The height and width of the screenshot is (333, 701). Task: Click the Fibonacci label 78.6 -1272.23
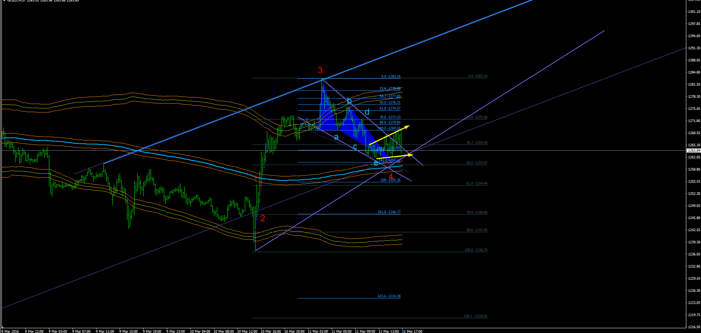390,117
